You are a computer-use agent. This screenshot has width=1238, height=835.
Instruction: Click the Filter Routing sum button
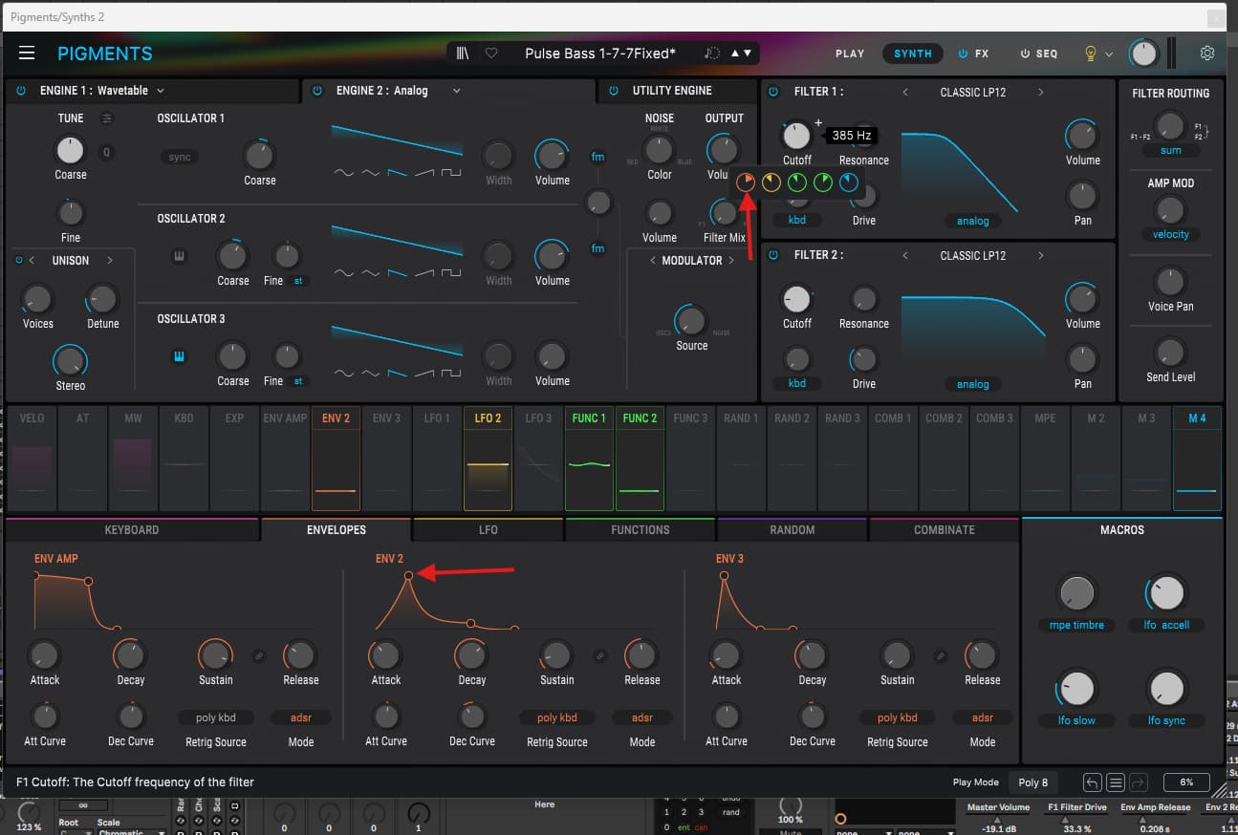(x=1171, y=150)
